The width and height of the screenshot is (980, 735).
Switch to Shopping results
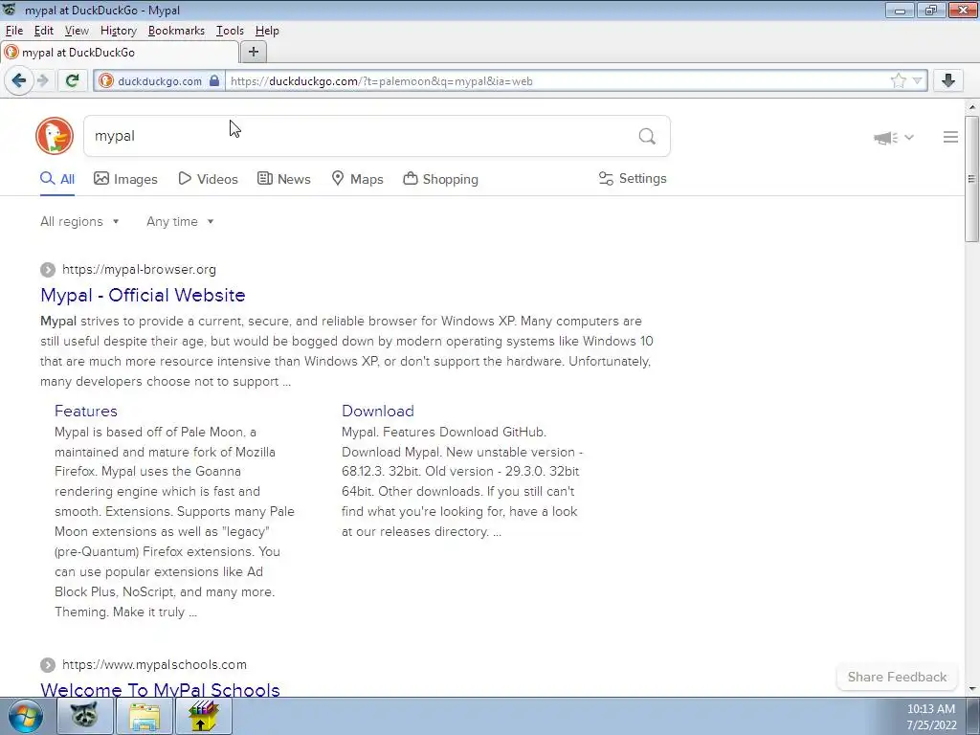(440, 179)
